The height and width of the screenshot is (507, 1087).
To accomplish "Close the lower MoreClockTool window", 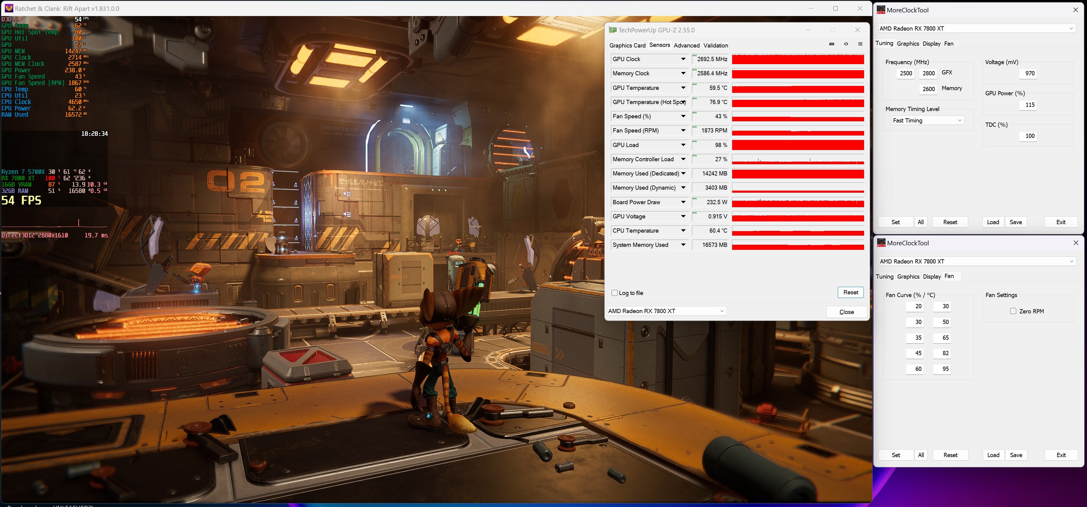I will 1076,243.
